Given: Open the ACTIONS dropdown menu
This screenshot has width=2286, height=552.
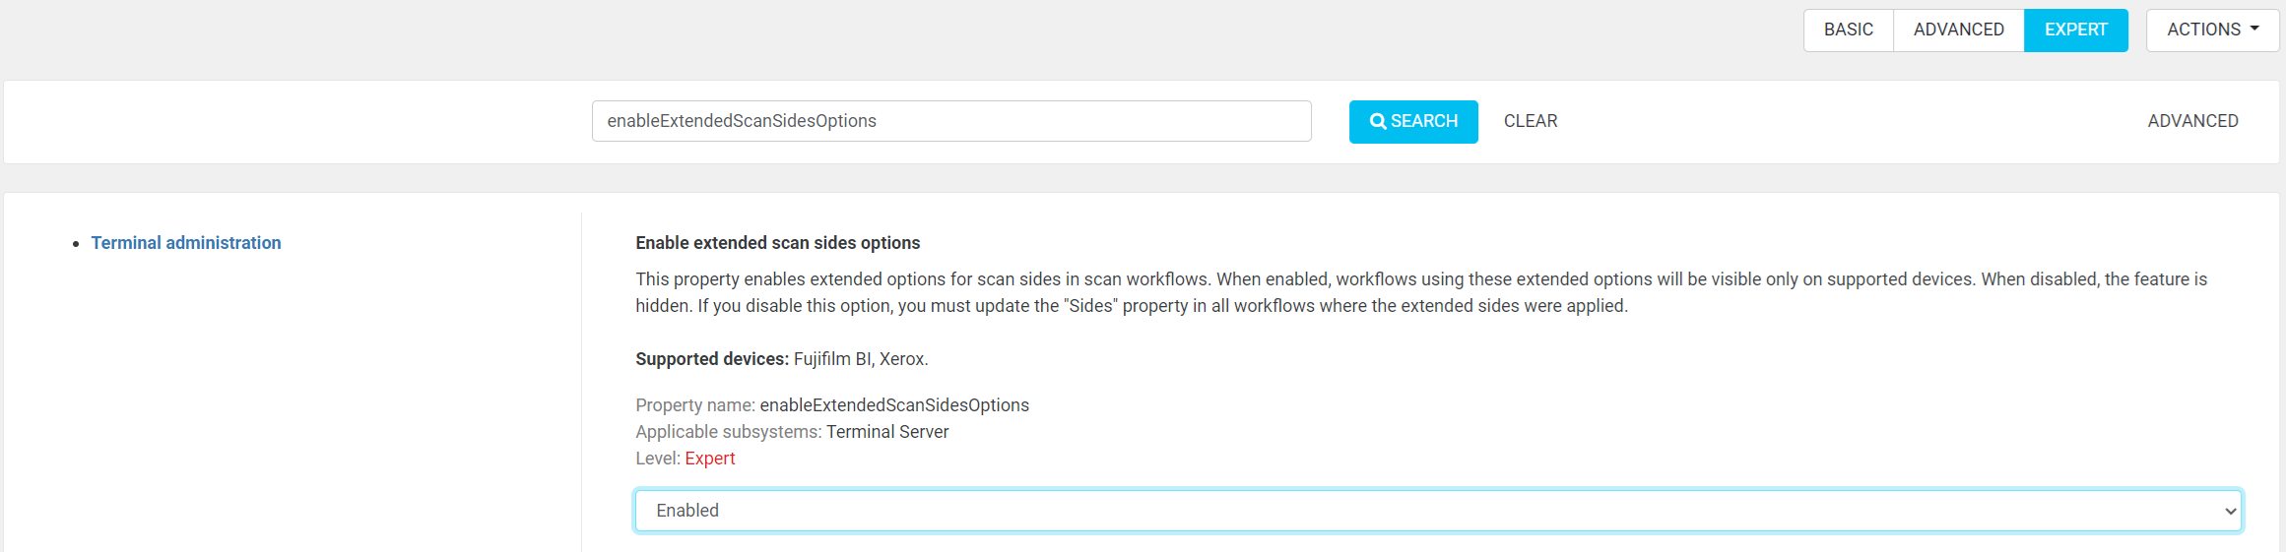Looking at the screenshot, I should click(2212, 30).
